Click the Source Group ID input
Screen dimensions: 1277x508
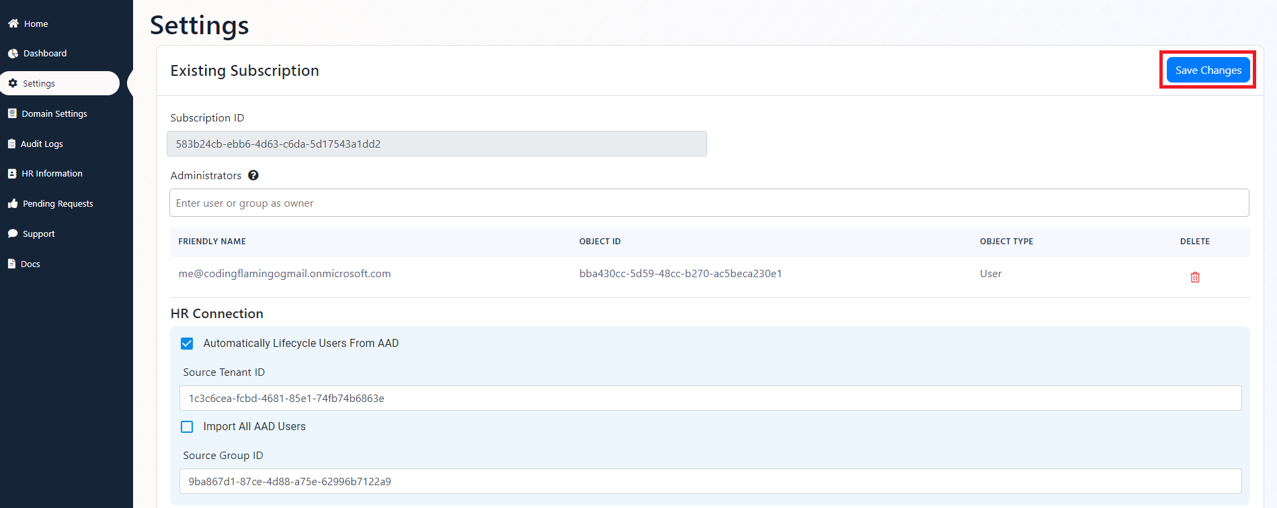click(x=710, y=481)
